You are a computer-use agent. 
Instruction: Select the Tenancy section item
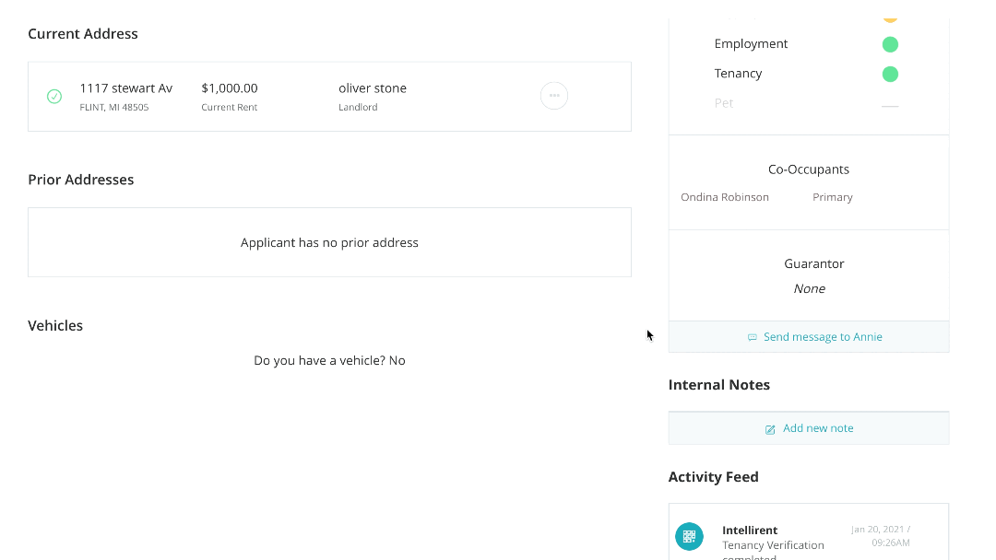[x=738, y=74]
